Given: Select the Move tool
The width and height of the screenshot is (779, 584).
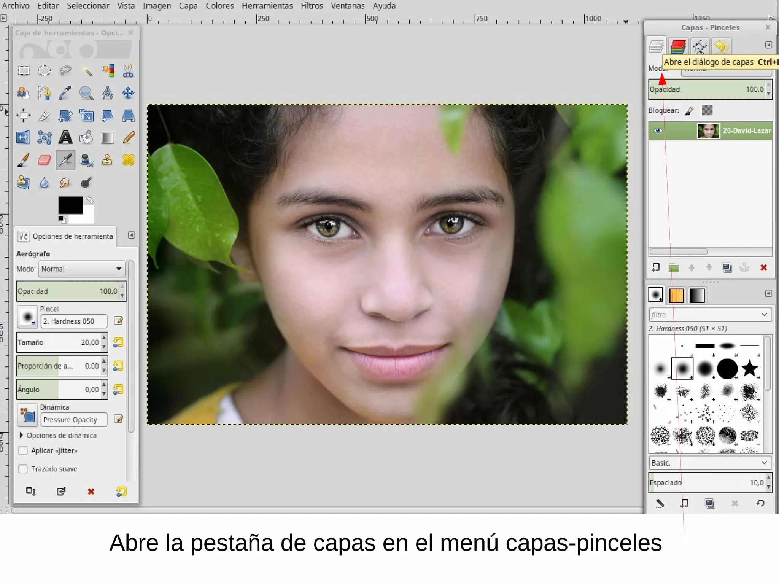Looking at the screenshot, I should click(x=128, y=93).
